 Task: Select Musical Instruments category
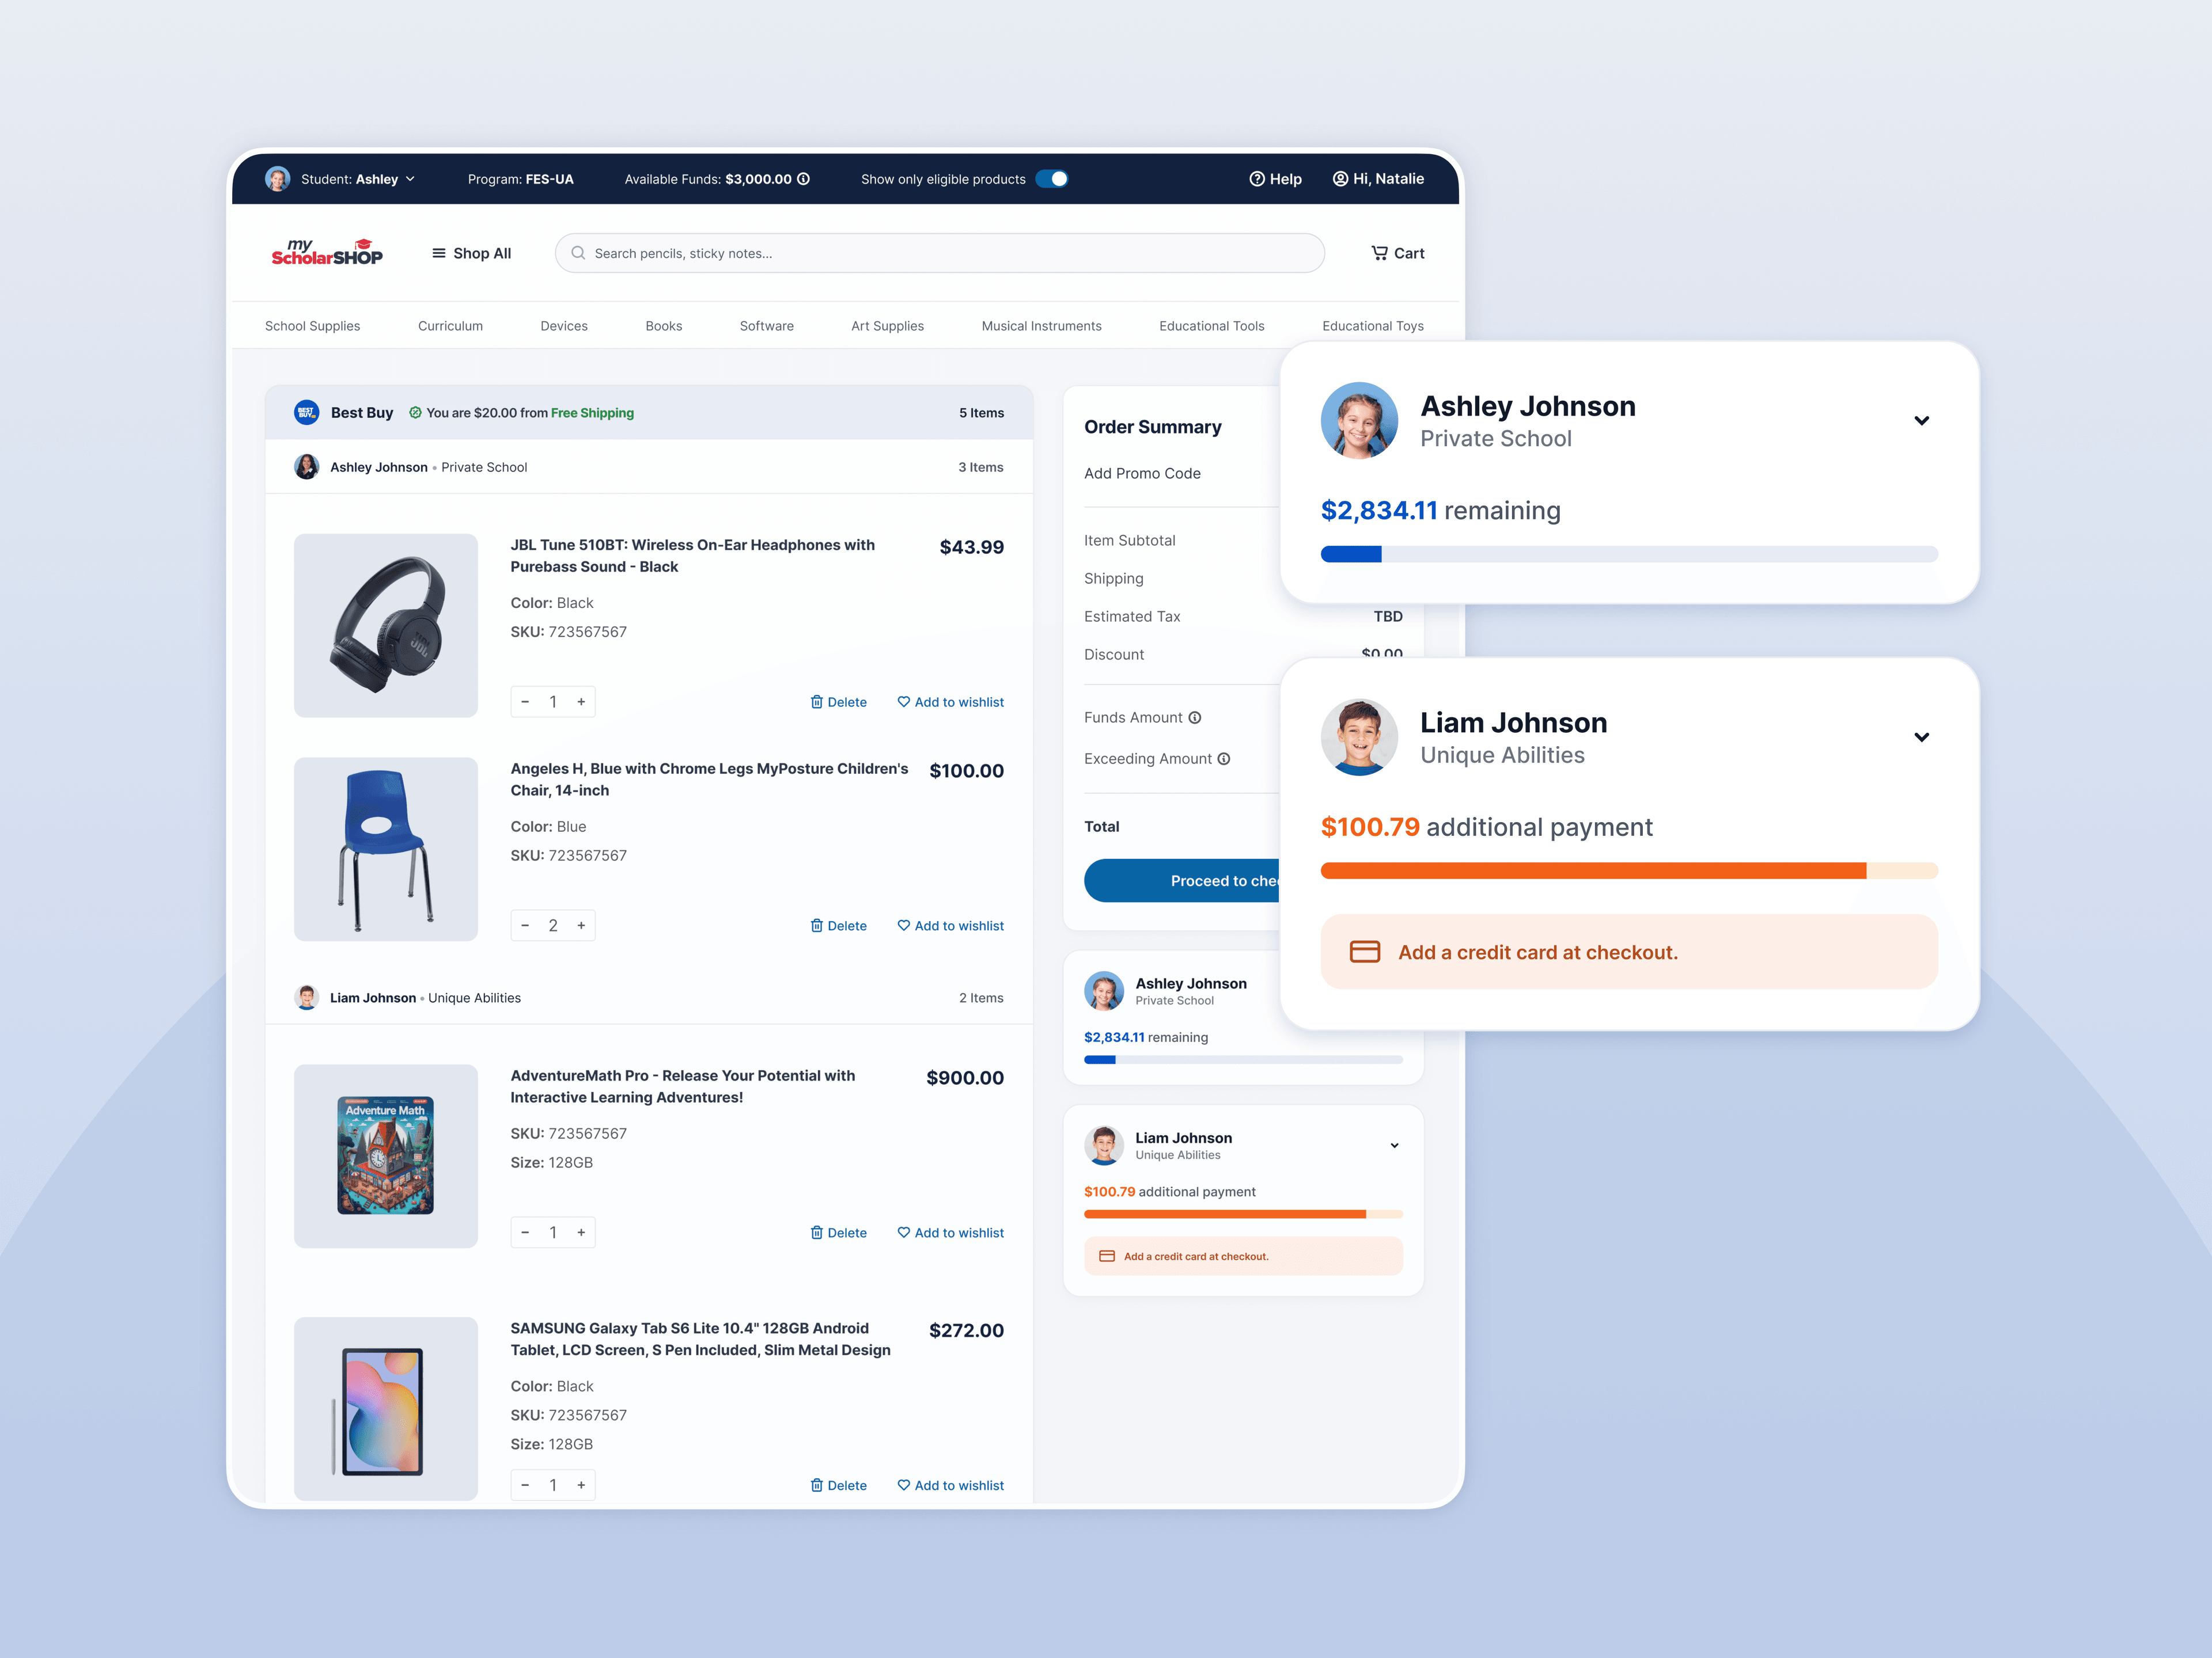point(1041,326)
